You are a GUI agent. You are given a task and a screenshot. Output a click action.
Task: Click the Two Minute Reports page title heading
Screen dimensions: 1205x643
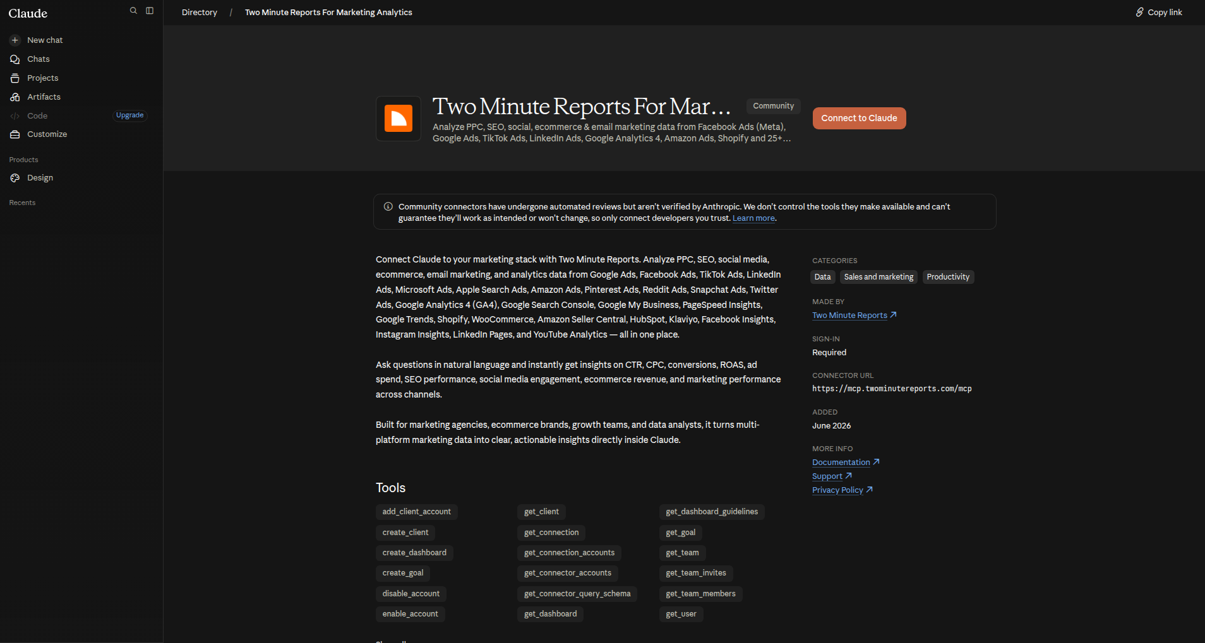(x=582, y=107)
